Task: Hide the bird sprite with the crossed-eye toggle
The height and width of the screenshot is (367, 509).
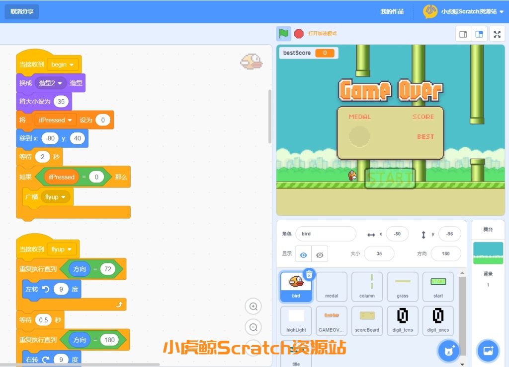Action: 320,253
